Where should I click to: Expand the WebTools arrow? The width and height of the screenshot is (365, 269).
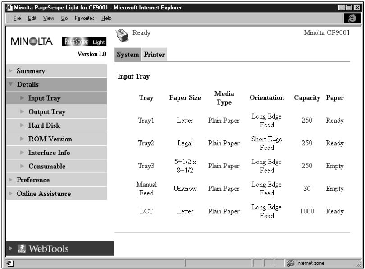(10, 248)
